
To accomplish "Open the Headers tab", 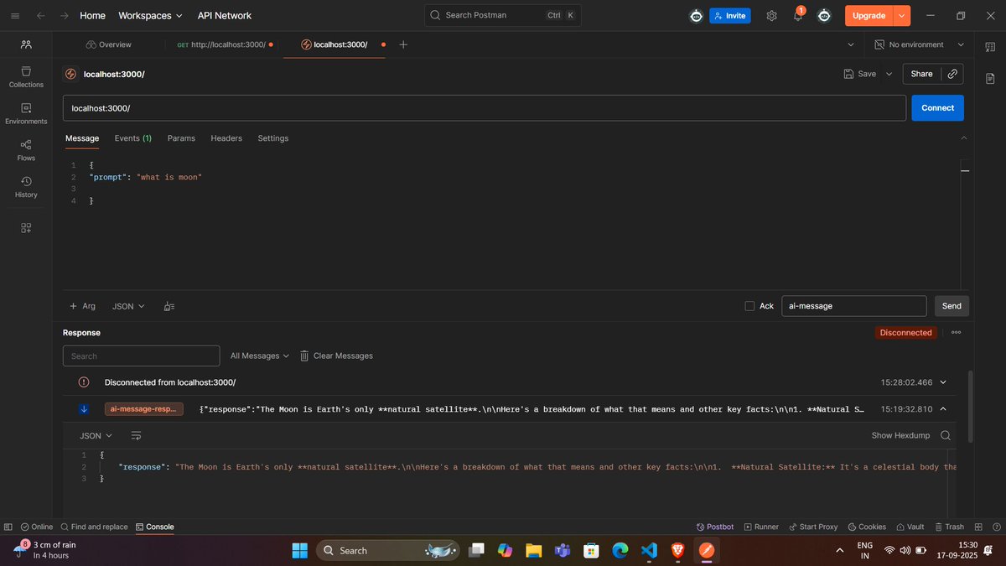I will [226, 138].
